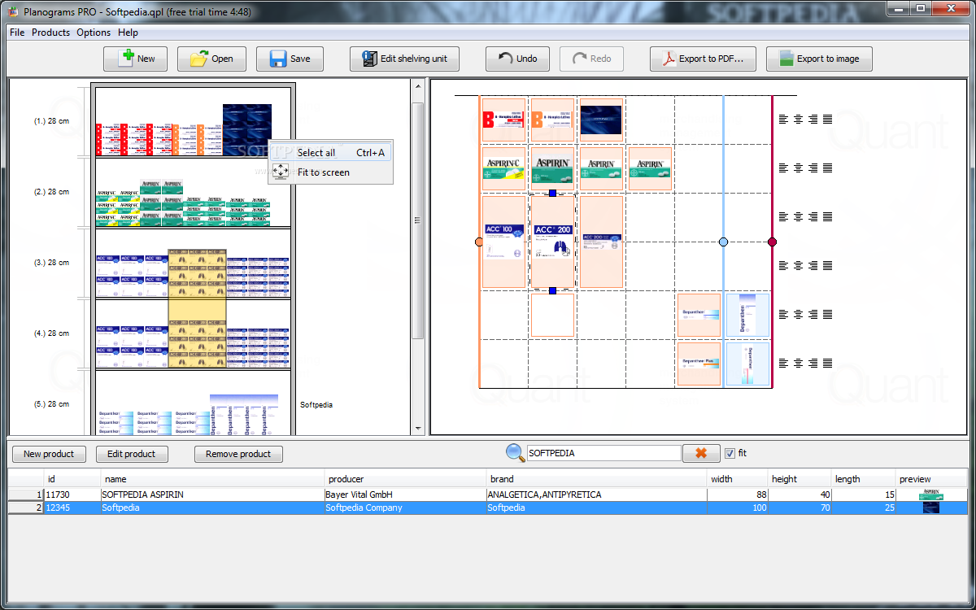Click the search field containing SOFTPEDIA
Image resolution: width=976 pixels, height=610 pixels.
click(x=603, y=453)
